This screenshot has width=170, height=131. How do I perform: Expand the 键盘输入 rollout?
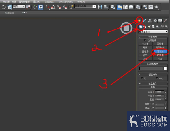pos(153,84)
